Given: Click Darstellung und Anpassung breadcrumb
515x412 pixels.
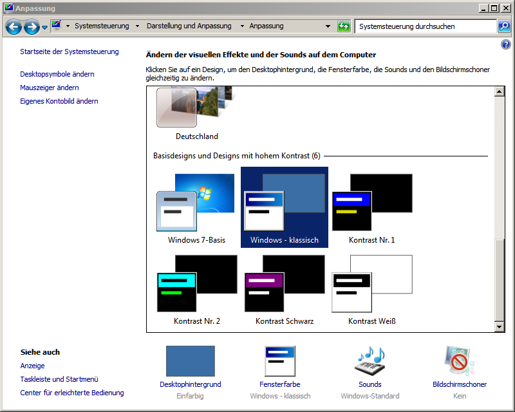Looking at the screenshot, I should 189,26.
